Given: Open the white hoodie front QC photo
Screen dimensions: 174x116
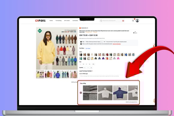Looking at the screenshot, I should [x=105, y=93].
